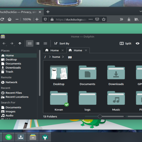Expand more browser tools with the double chevron
142x142 pixels.
click(x=121, y=19)
